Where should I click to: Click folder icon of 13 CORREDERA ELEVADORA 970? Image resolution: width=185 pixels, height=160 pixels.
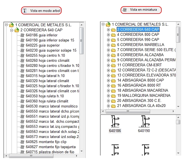pyautogui.click(x=113, y=76)
